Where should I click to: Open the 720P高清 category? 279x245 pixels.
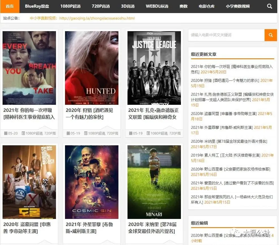tap(101, 7)
